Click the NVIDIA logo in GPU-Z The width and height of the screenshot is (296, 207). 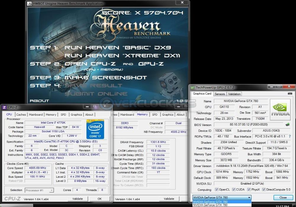pyautogui.click(x=280, y=110)
